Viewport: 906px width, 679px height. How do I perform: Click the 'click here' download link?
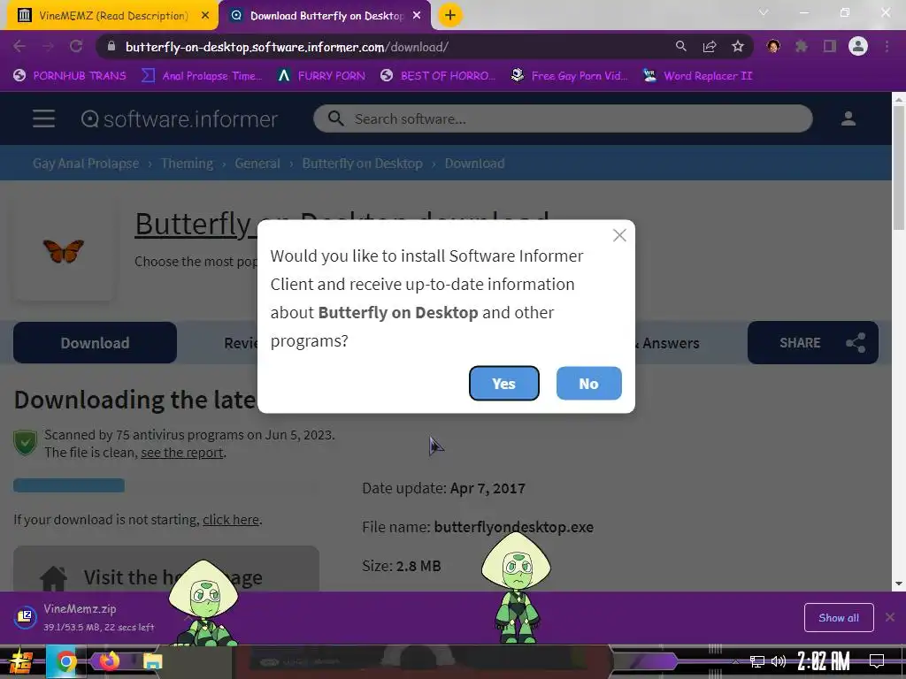[231, 520]
